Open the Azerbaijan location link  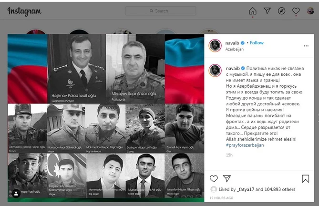point(235,49)
